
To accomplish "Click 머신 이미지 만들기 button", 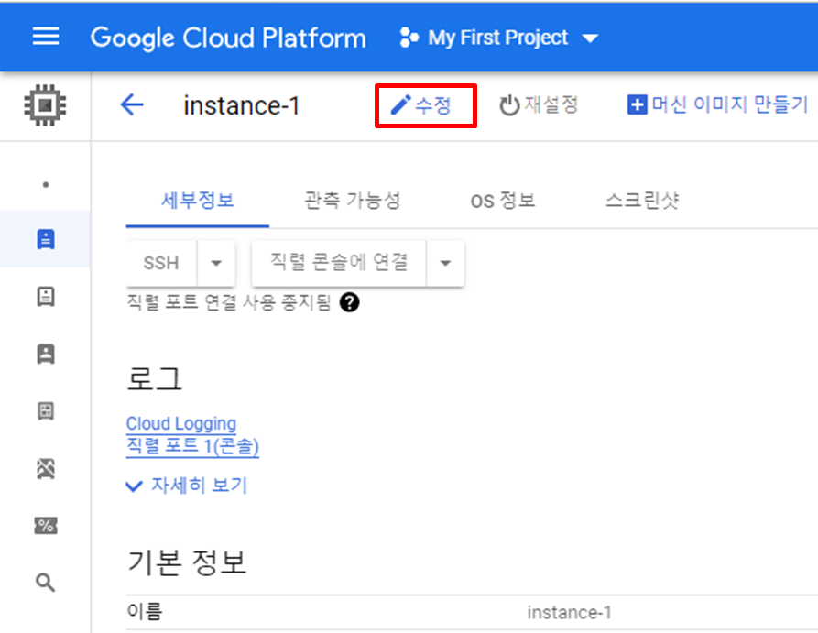I will [717, 104].
